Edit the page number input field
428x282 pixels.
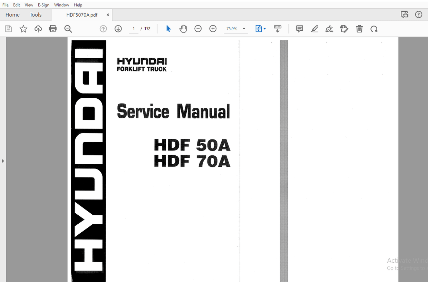click(134, 29)
